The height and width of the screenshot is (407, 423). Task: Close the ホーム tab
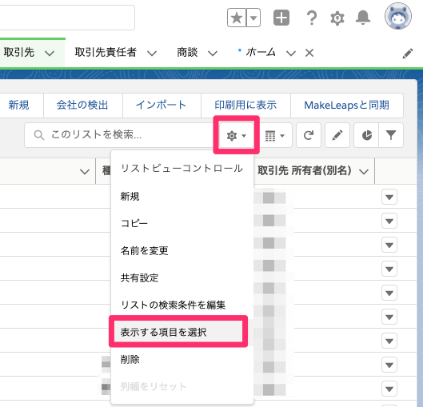pyautogui.click(x=309, y=53)
